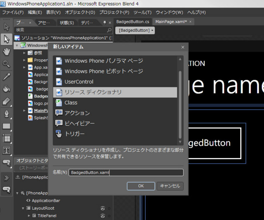264x220 pixels.
Task: Open the Assets chevron in toolbar
Action: tap(7, 178)
